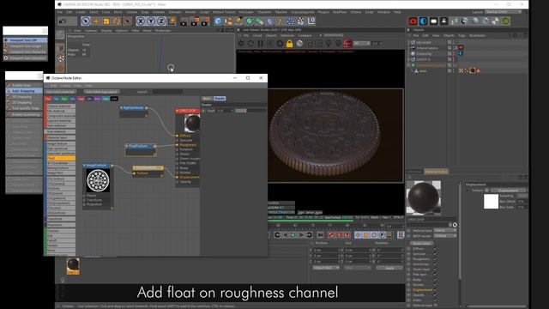Play the timeline animation forward
The height and width of the screenshot is (309, 549).
click(293, 235)
